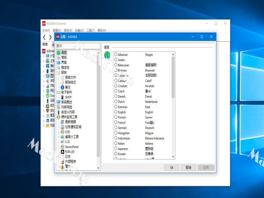The image size is (264, 198).
Task: Click the blue info icon beside 备注
Action: click(x=62, y=88)
